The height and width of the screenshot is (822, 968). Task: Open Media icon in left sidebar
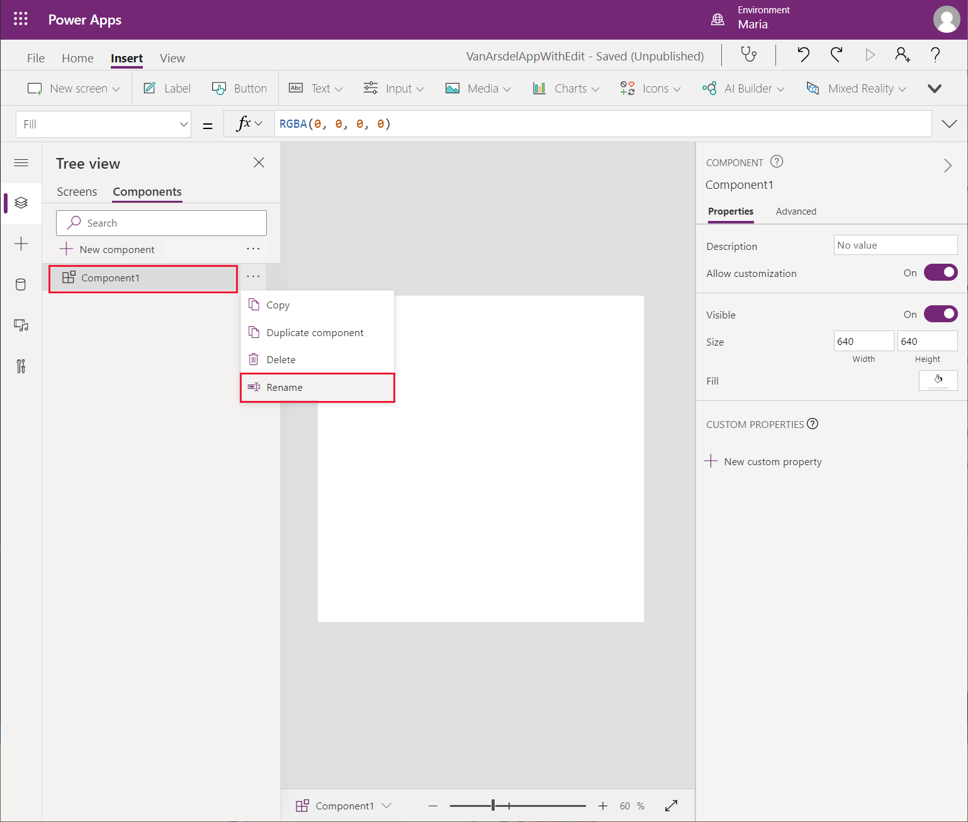pos(21,325)
